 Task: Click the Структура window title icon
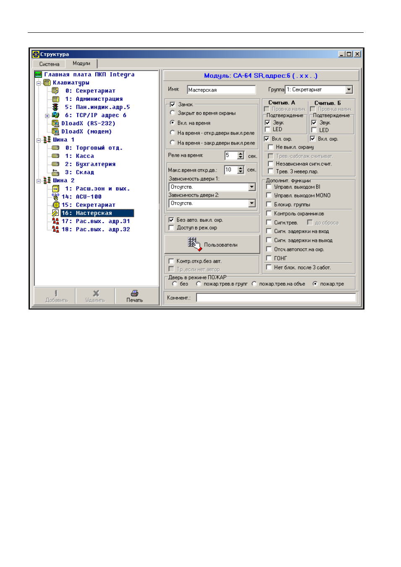36,54
